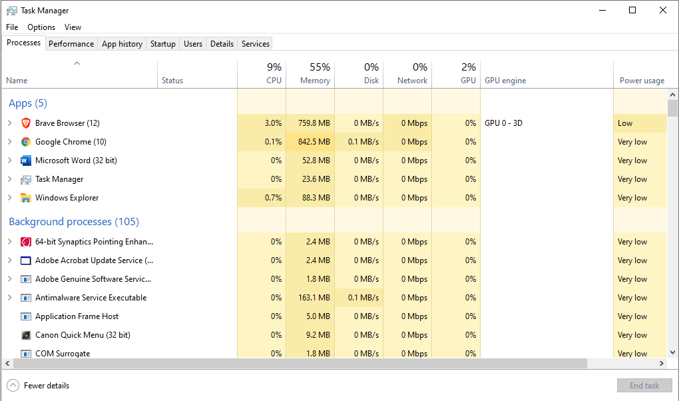Click the Google Chrome icon

click(26, 142)
